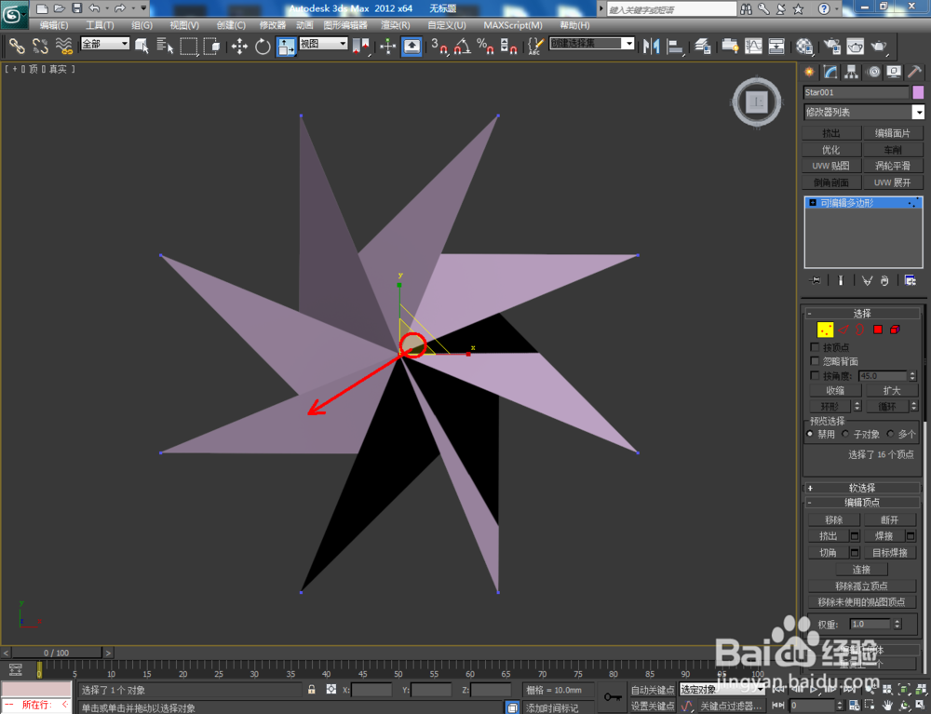
Task: Collapse the 编辑顶点 rollout
Action: click(x=862, y=503)
